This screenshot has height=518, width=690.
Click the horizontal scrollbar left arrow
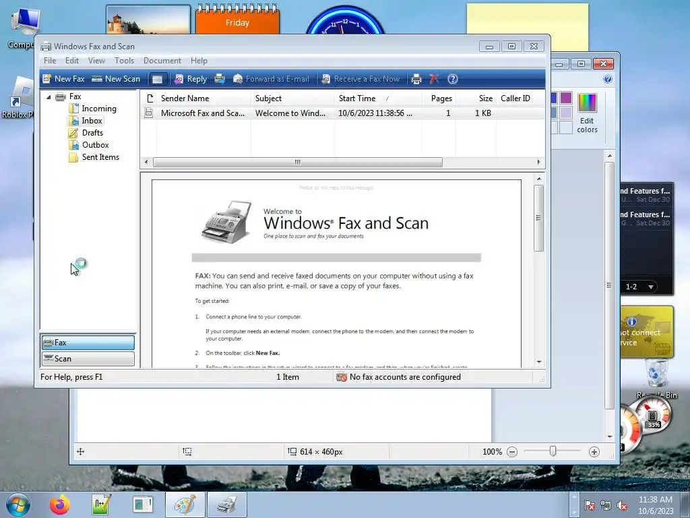(x=146, y=162)
